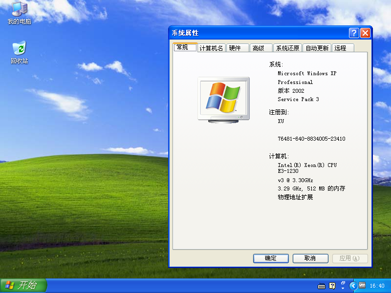391x293 pixels.
Task: Click the text 版本 2002
Action: (291, 91)
